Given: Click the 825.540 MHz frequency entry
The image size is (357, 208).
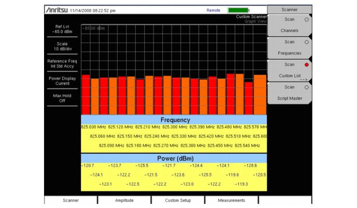Looking at the screenshot, I should point(247,145).
